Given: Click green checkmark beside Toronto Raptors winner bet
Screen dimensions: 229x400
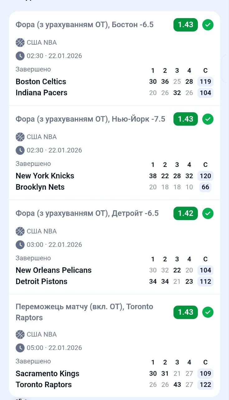Looking at the screenshot, I should click(208, 312).
